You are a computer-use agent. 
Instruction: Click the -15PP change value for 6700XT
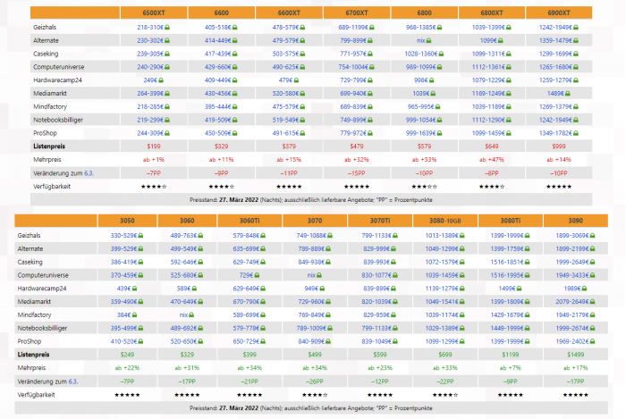[357, 173]
